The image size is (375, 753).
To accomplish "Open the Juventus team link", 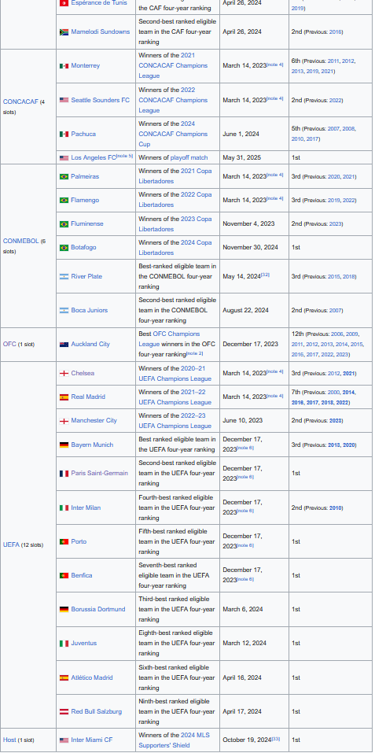I will click(x=83, y=644).
